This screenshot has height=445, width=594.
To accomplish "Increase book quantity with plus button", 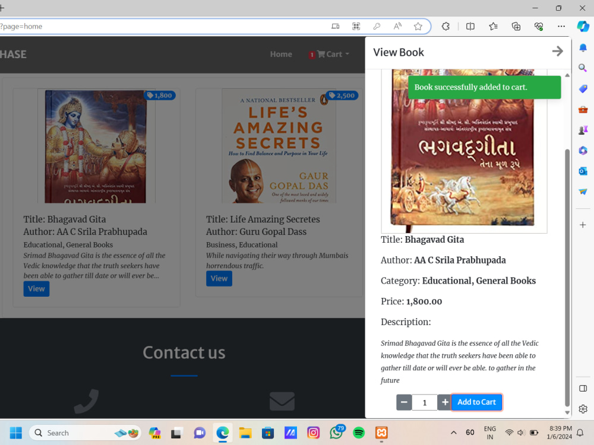I will pos(445,402).
